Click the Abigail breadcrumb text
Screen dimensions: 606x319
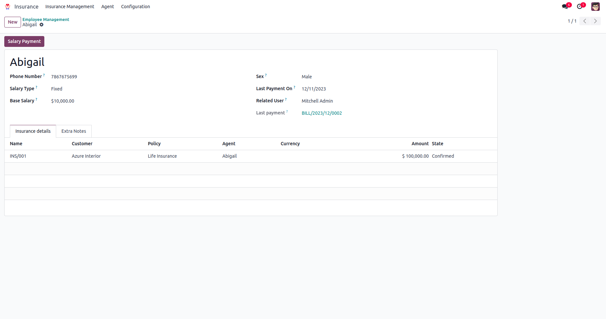(30, 25)
